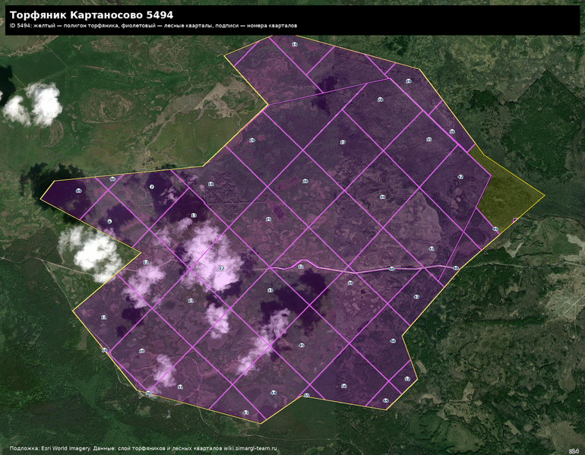Click the yellow peatland area without forest quarters
585x455 pixels.
[507, 190]
